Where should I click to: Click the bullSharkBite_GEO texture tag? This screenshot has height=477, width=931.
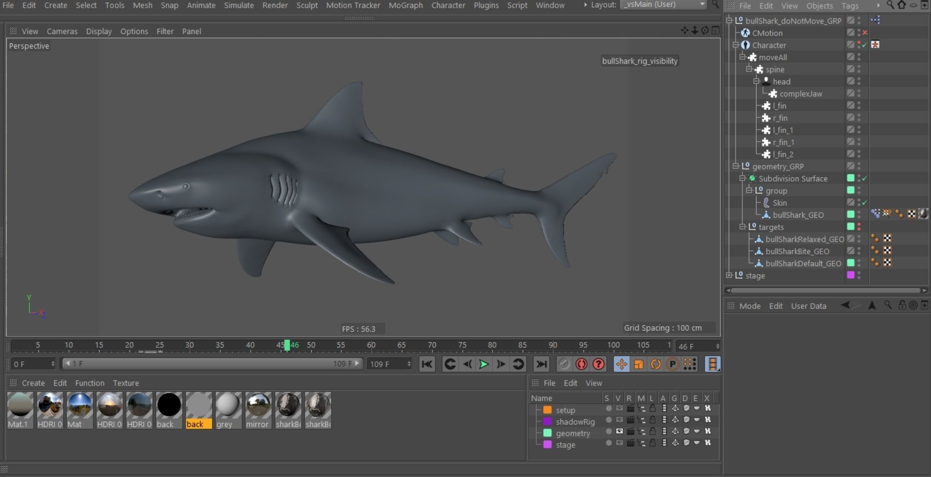click(887, 251)
